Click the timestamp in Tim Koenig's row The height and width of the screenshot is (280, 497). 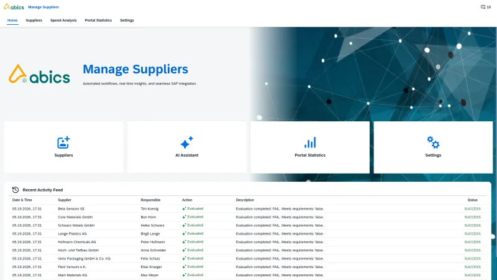coord(27,209)
